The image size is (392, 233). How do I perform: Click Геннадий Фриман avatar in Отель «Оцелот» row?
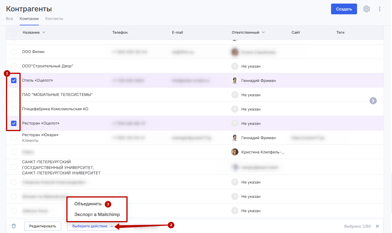235,80
